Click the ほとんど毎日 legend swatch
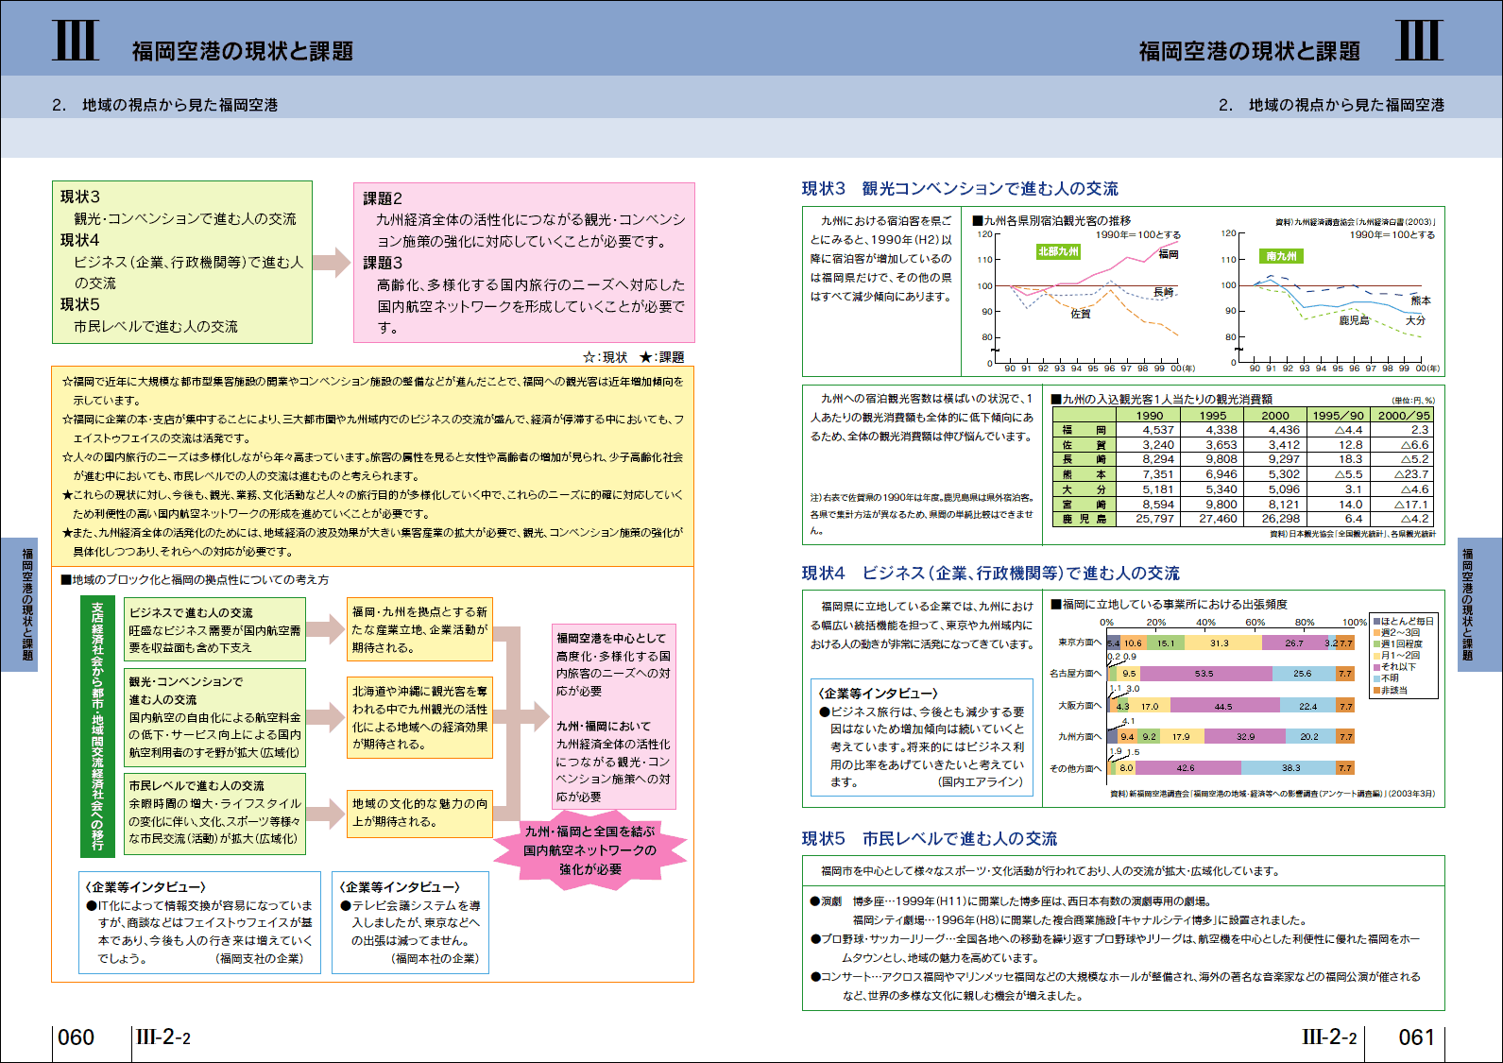Image resolution: width=1503 pixels, height=1063 pixels. [1377, 621]
